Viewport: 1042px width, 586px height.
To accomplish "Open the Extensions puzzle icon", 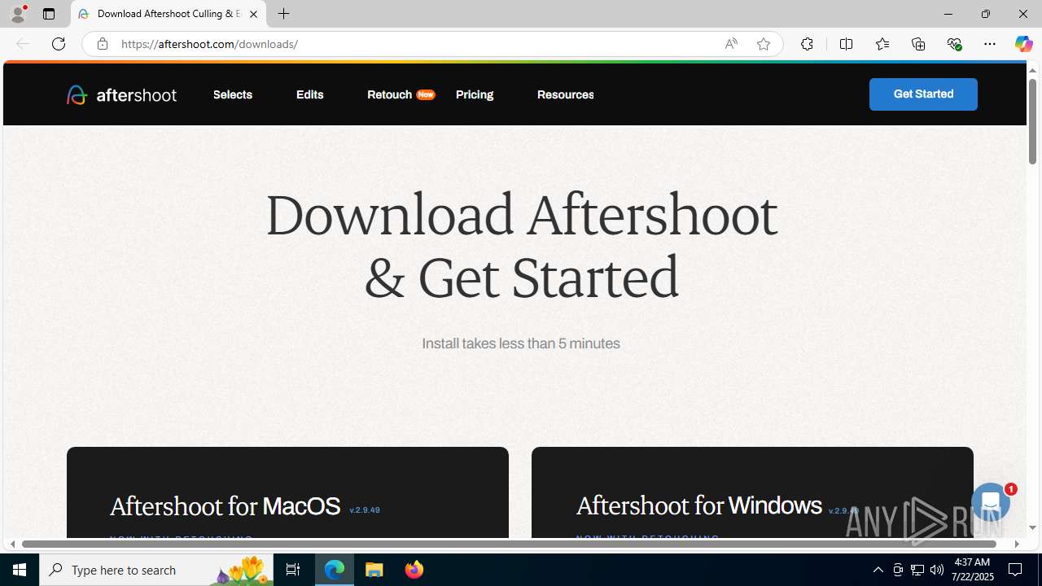I will coord(807,44).
